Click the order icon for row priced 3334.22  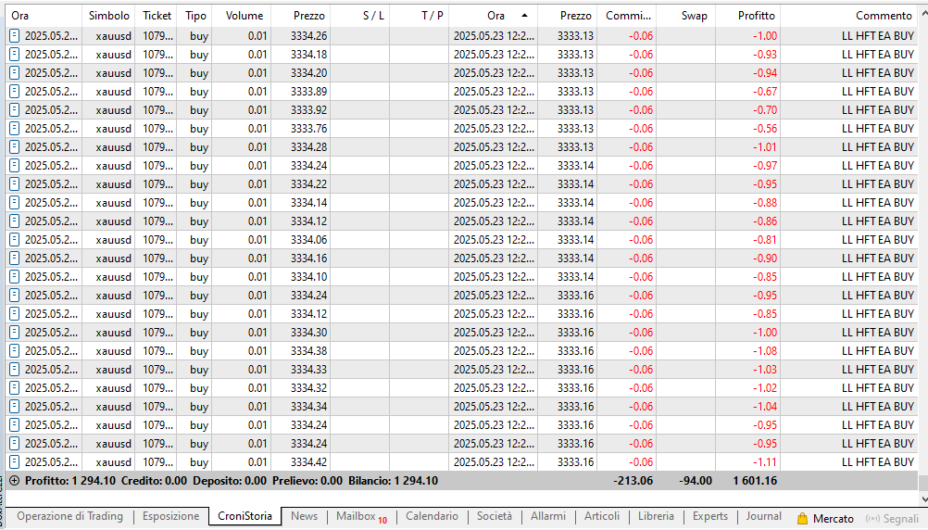point(14,184)
